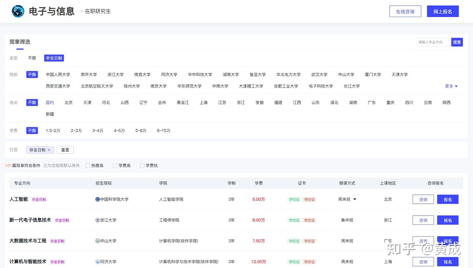Filter location by 上海
Viewport: 473px width, 268px height.
tap(204, 103)
